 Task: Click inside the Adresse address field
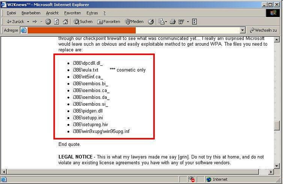134,30
